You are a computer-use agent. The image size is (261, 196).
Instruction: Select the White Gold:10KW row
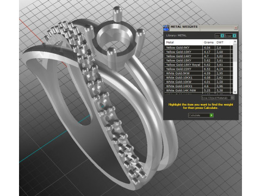click(x=198, y=82)
